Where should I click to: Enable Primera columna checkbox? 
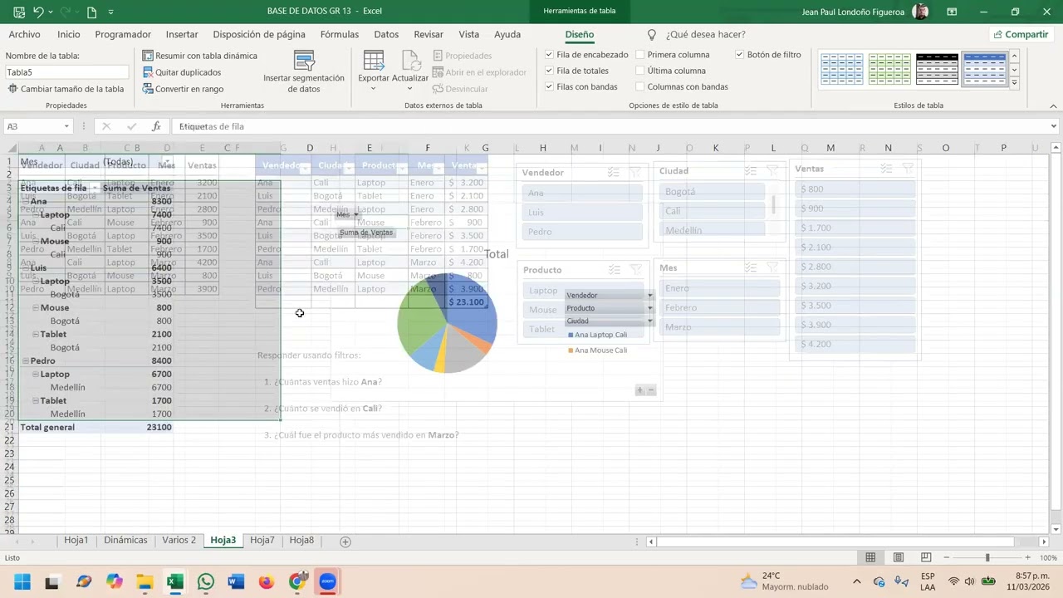pos(640,55)
